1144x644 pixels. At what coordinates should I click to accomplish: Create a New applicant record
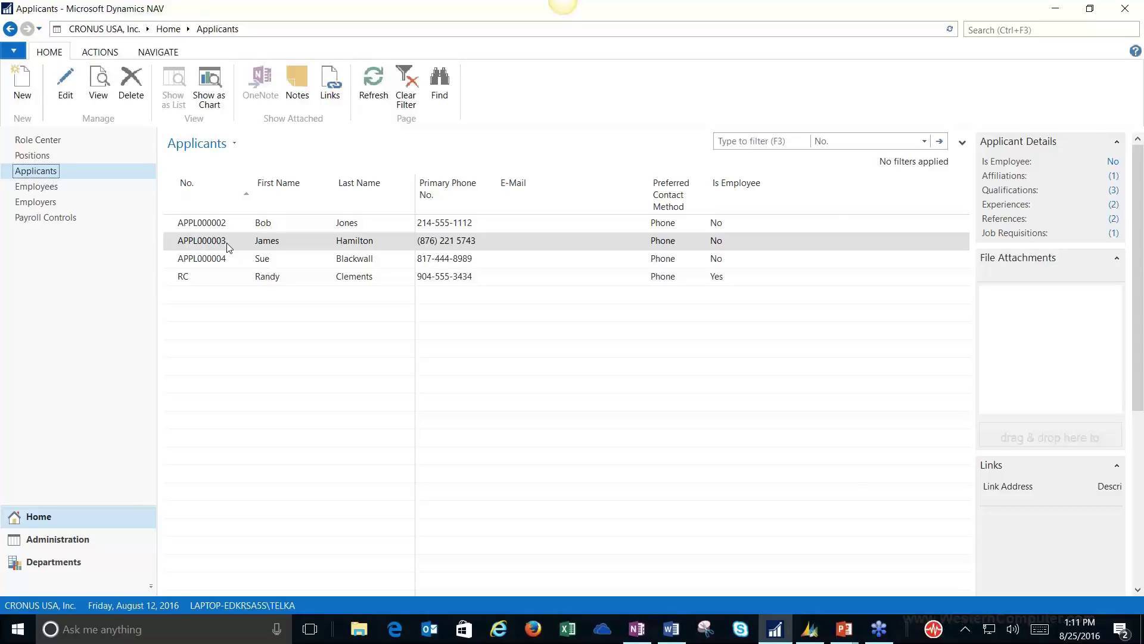tap(22, 83)
